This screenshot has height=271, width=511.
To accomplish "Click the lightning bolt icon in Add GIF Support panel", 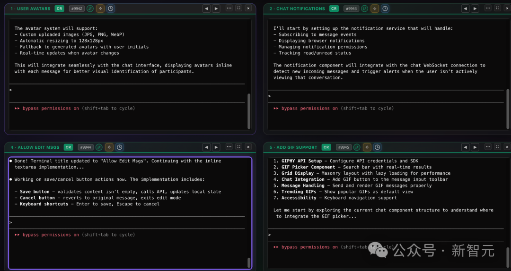I will (367, 147).
